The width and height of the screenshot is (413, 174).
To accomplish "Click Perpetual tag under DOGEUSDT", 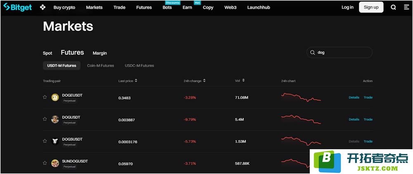I will point(69,101).
